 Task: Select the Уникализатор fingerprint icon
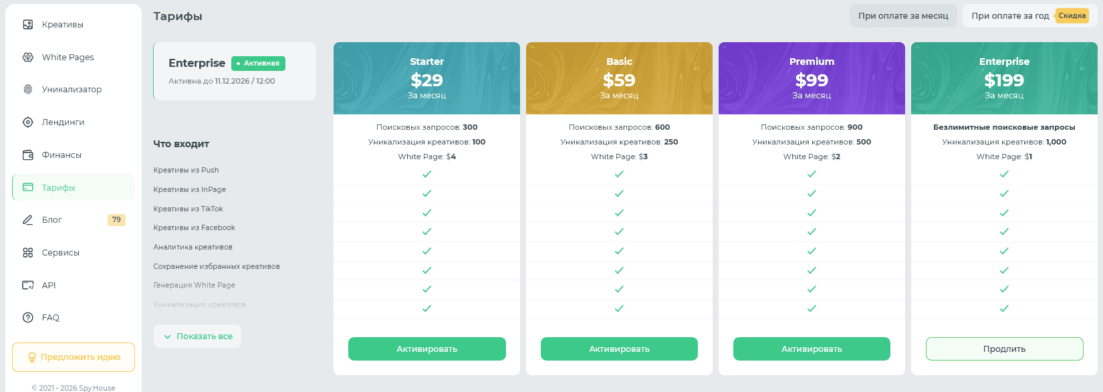click(28, 90)
